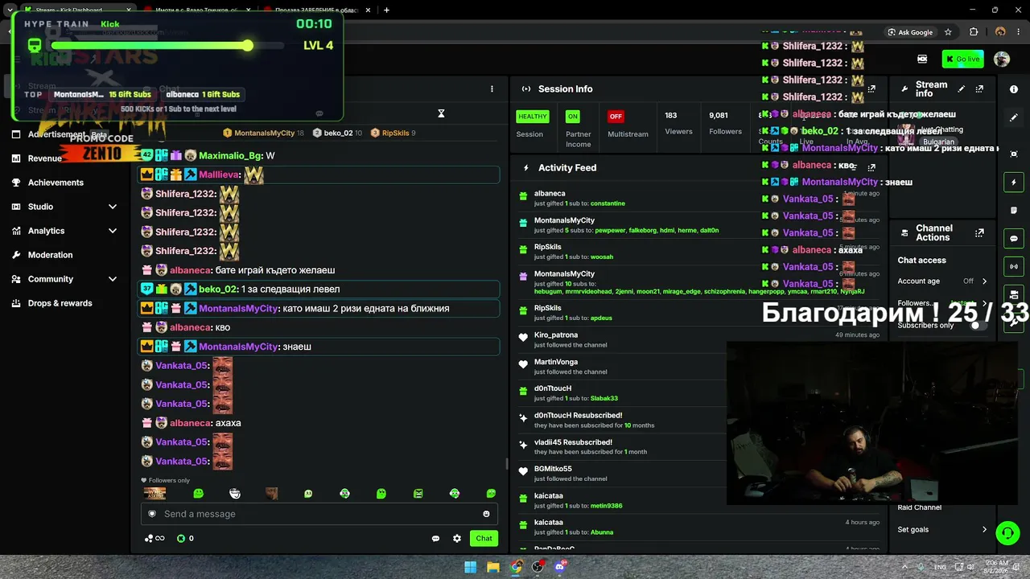Toggle the Subscribers only switch
Image resolution: width=1030 pixels, height=579 pixels.
click(978, 325)
